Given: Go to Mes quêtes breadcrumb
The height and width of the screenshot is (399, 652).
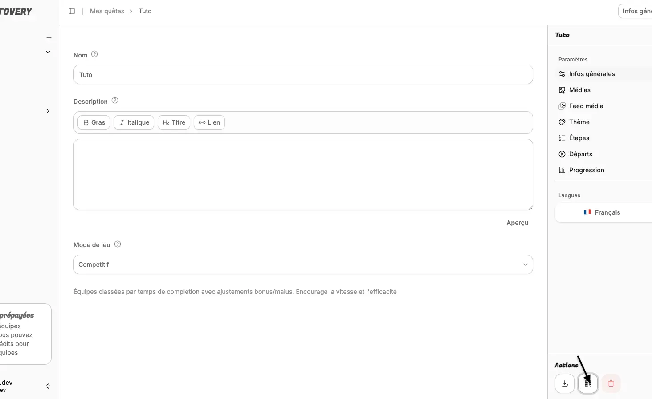Looking at the screenshot, I should point(107,11).
